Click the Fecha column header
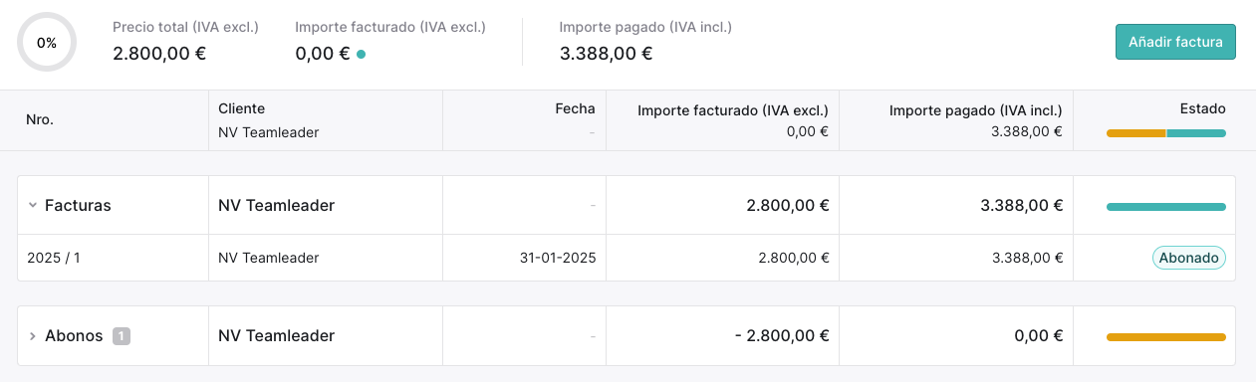 [x=576, y=108]
